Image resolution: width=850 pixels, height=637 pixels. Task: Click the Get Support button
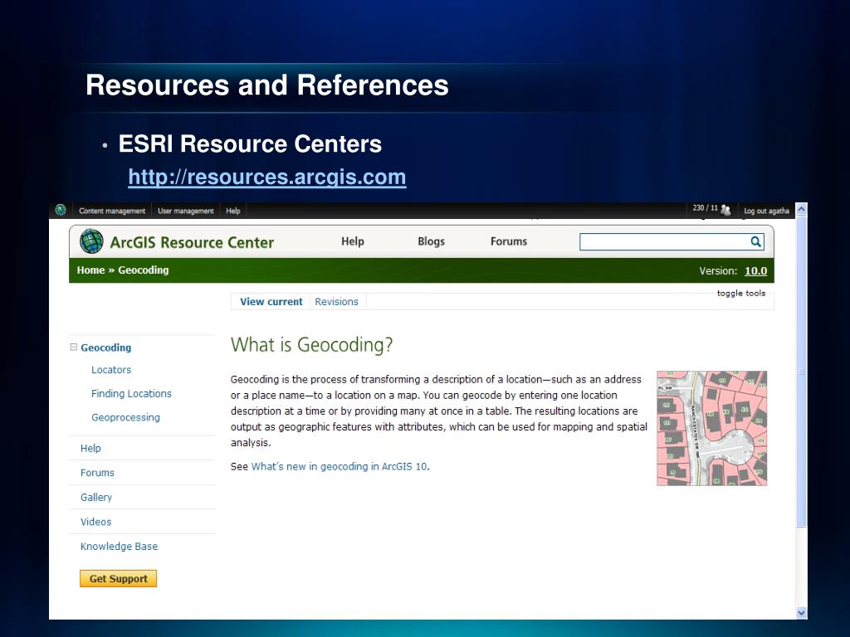pyautogui.click(x=118, y=578)
